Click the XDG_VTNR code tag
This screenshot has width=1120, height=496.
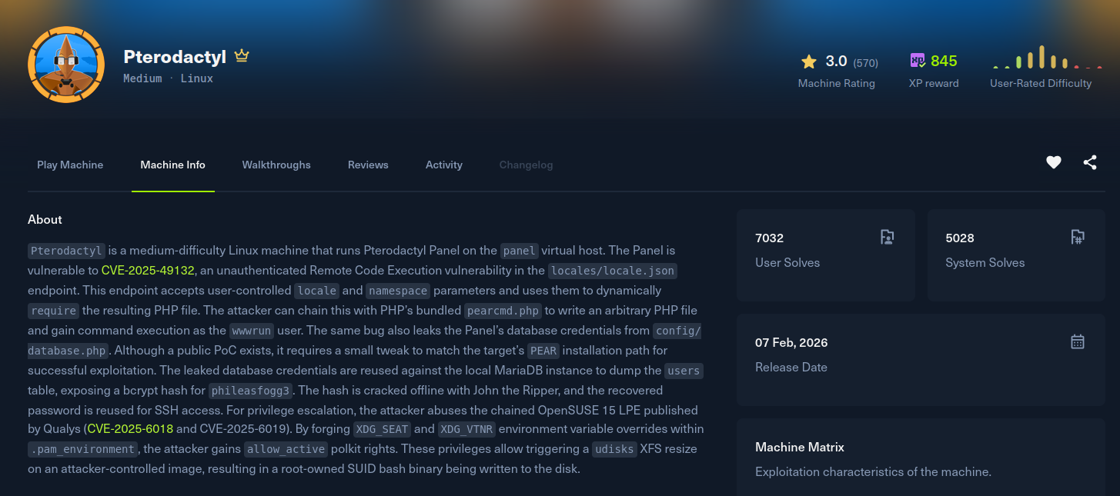tap(466, 429)
